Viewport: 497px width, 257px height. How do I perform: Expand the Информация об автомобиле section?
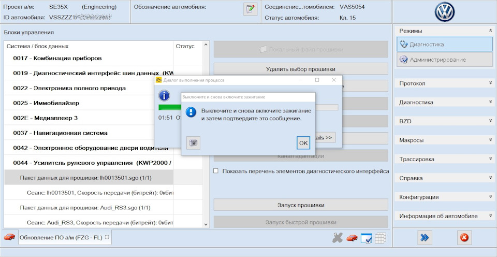tap(490, 216)
